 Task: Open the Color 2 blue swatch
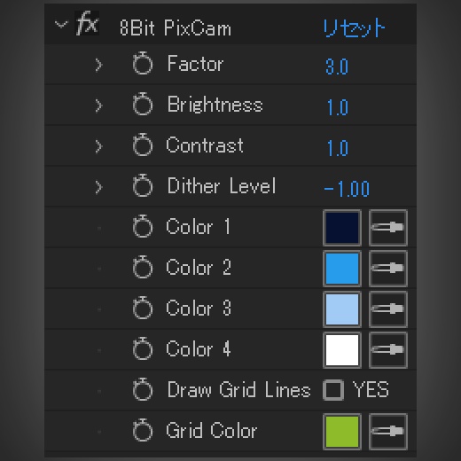tap(342, 269)
